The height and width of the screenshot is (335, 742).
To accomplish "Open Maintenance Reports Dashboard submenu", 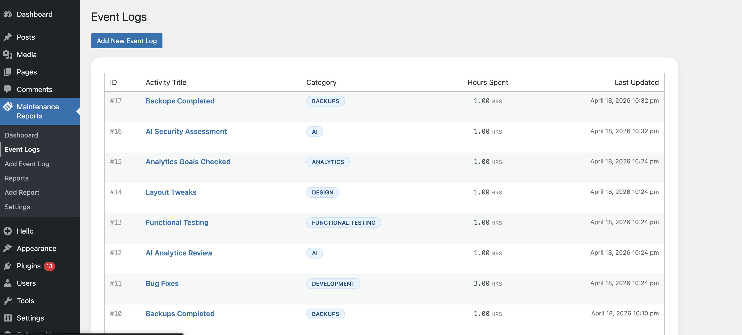I will [21, 135].
